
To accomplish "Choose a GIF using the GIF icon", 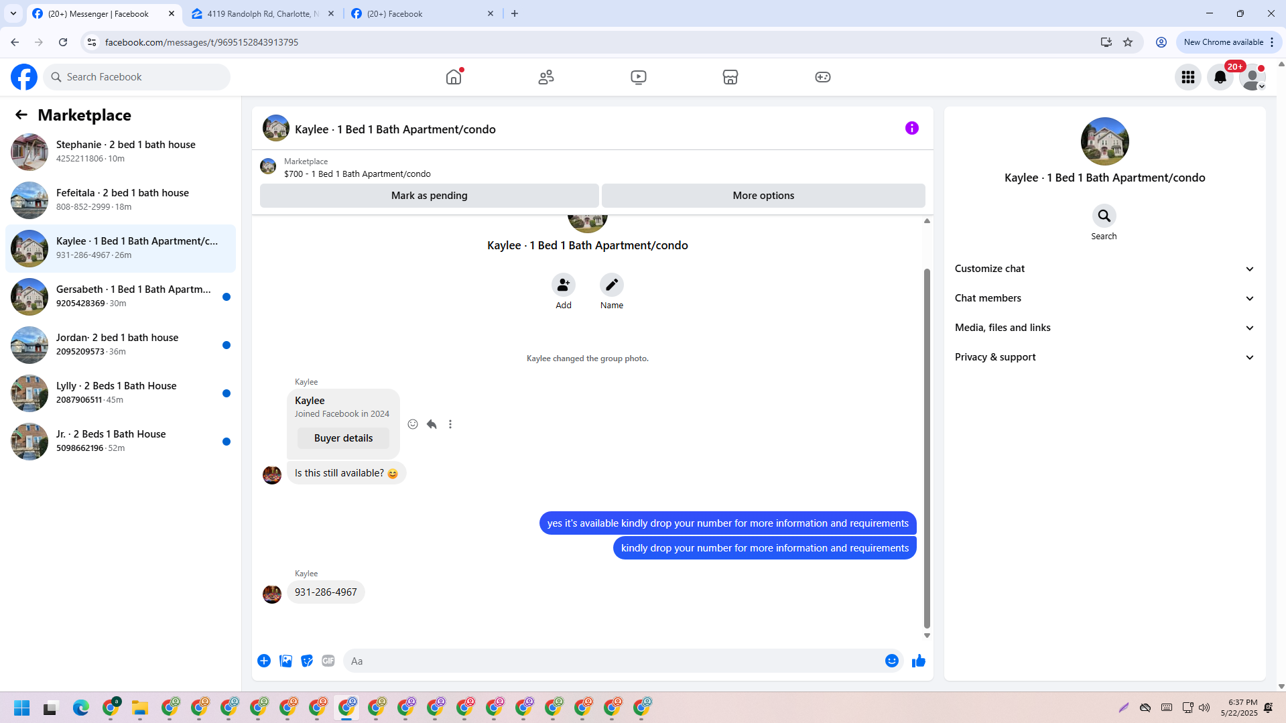I will tap(328, 661).
